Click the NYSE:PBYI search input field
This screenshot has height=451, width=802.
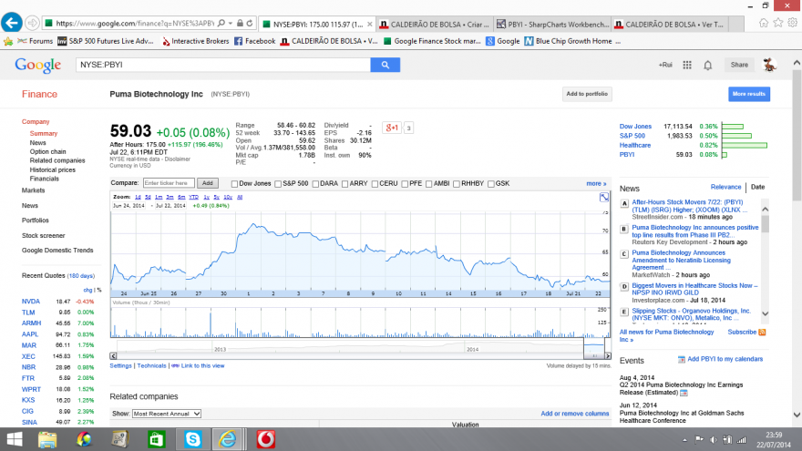pos(223,65)
